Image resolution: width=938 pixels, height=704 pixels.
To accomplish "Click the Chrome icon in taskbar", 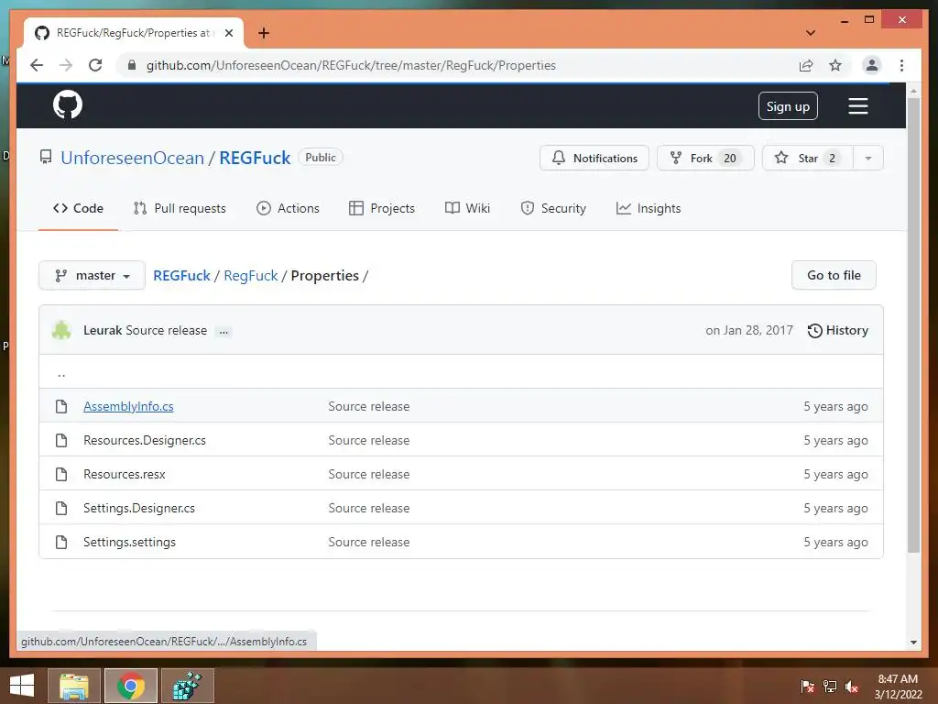I will coord(130,686).
